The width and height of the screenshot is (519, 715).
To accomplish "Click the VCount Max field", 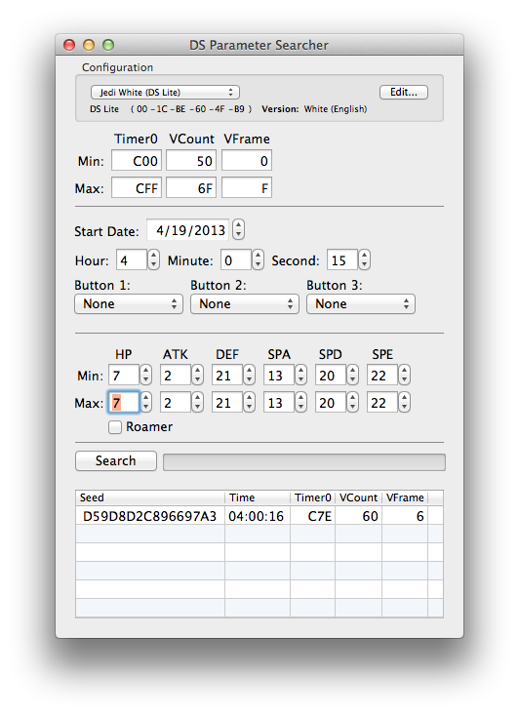I will (191, 188).
